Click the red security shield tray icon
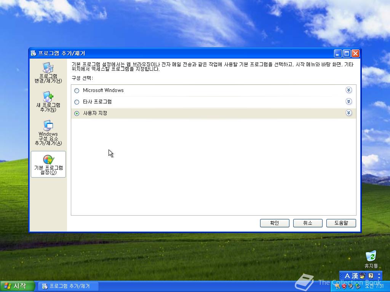This screenshot has width=390, height=292. 344,286
